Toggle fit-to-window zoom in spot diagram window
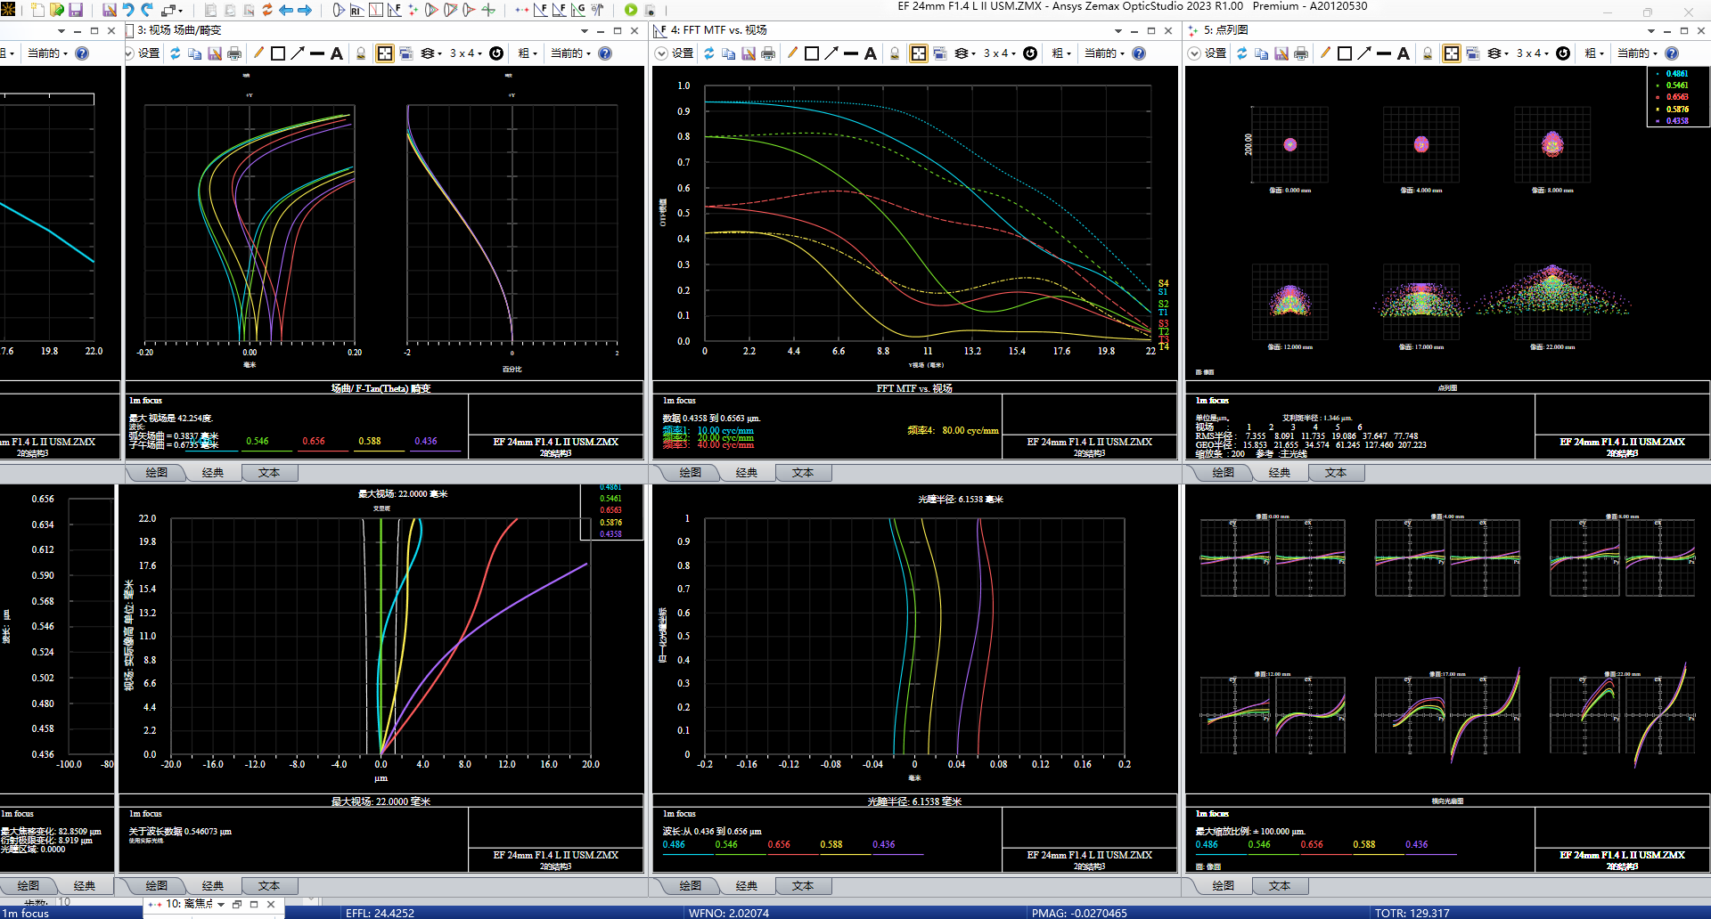Image resolution: width=1711 pixels, height=919 pixels. pos(1452,53)
